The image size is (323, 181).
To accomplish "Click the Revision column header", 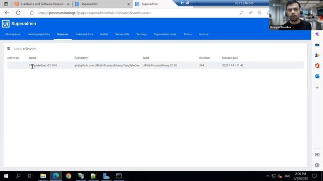I will pos(204,58).
